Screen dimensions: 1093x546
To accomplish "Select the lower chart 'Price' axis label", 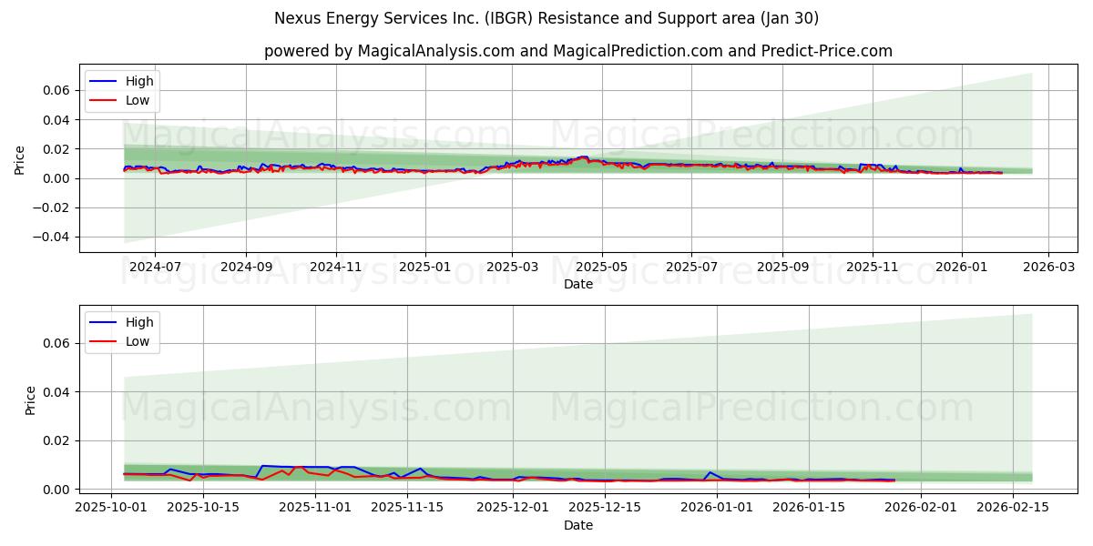I will tap(31, 400).
